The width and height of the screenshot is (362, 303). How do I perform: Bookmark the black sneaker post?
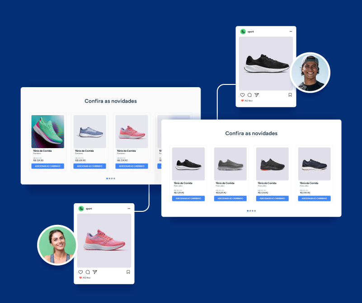tap(290, 95)
